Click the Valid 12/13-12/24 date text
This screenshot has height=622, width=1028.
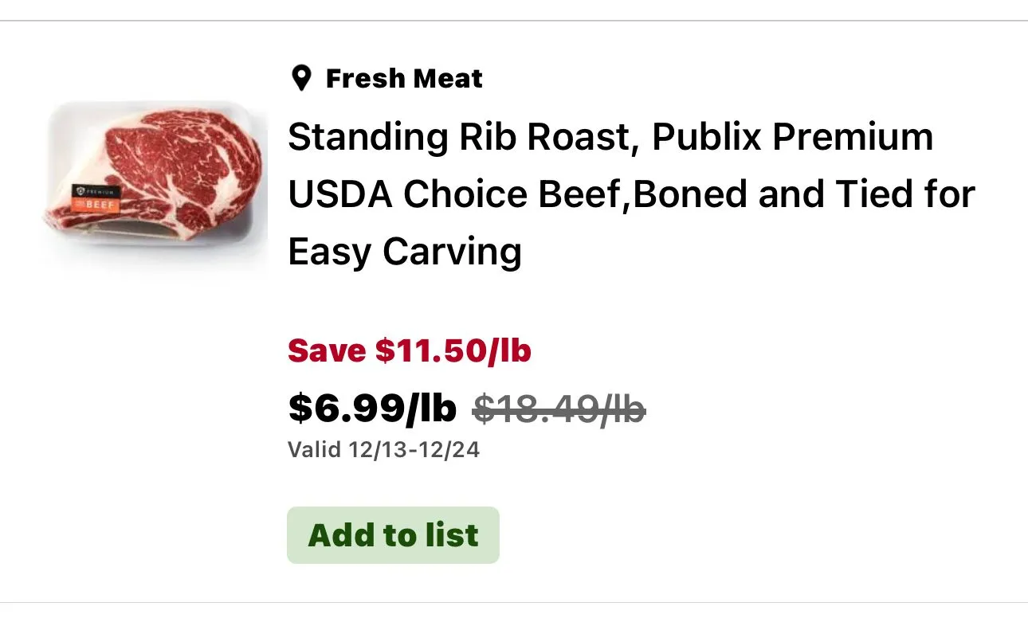[x=383, y=450]
